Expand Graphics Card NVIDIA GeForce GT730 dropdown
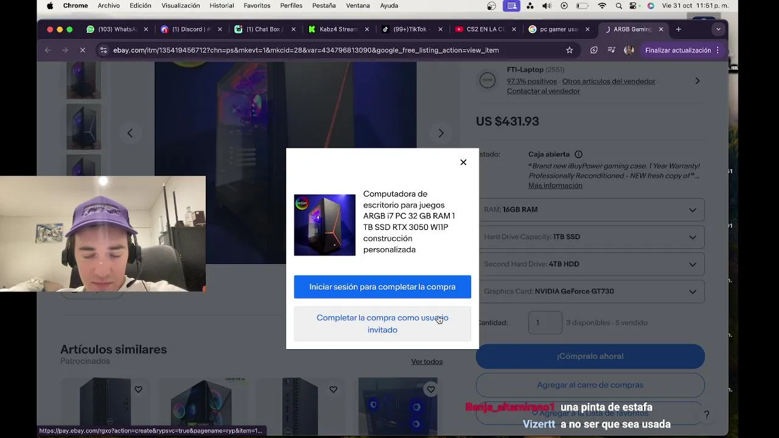The width and height of the screenshot is (779, 438). pos(590,292)
